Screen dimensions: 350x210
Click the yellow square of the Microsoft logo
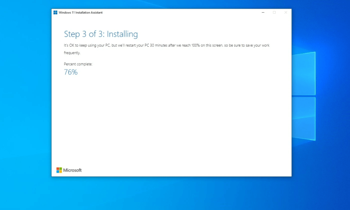pos(61,171)
